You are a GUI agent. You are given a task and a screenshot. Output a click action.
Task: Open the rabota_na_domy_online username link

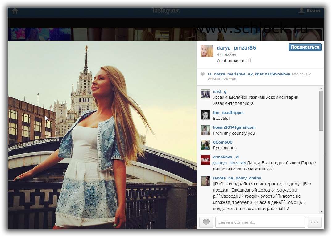[x=237, y=178]
